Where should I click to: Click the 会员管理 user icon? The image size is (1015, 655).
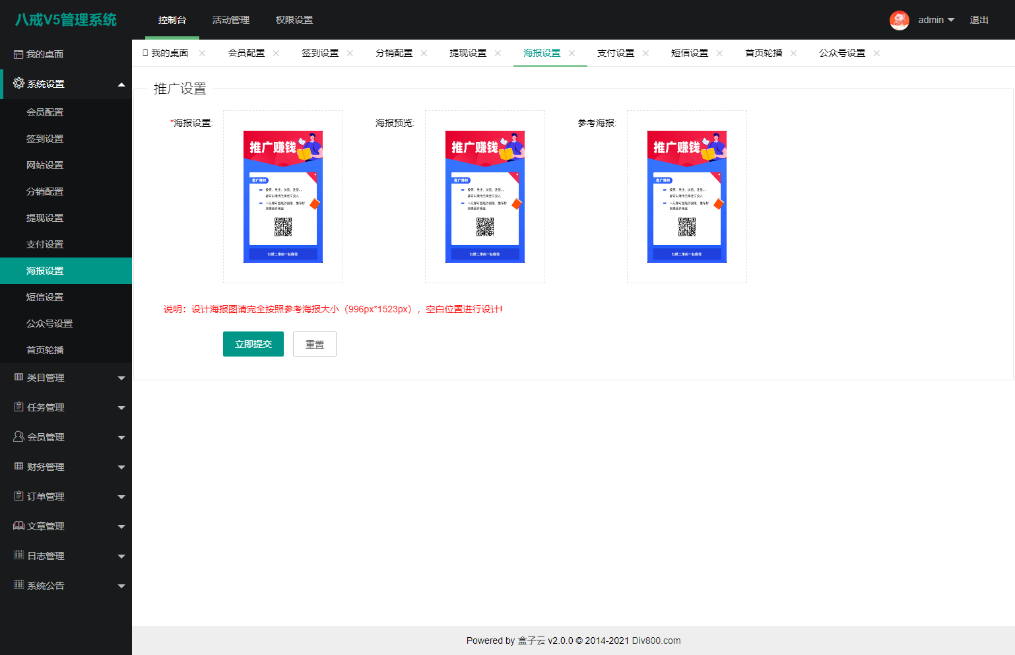[x=18, y=436]
